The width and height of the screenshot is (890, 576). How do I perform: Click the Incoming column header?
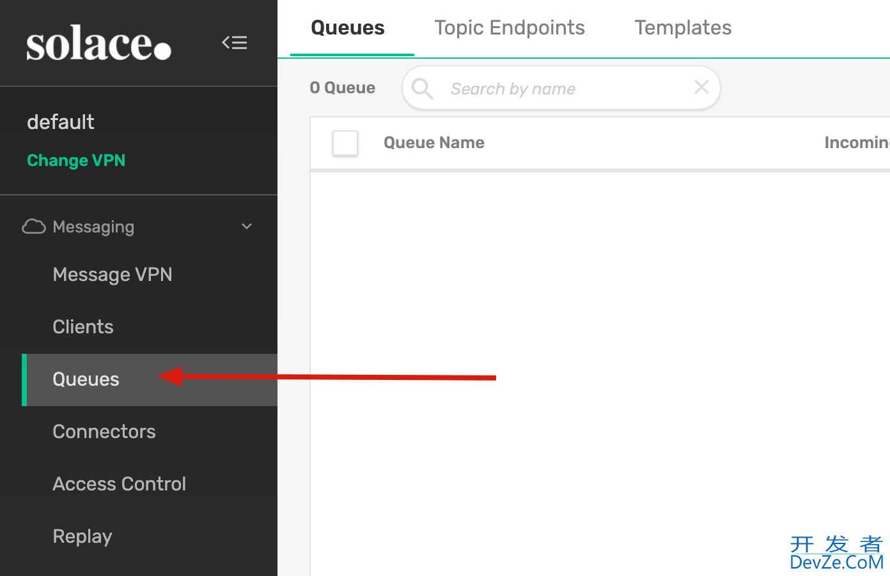point(857,142)
